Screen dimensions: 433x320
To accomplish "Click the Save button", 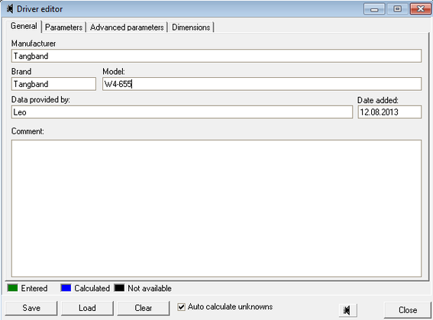I will click(31, 308).
